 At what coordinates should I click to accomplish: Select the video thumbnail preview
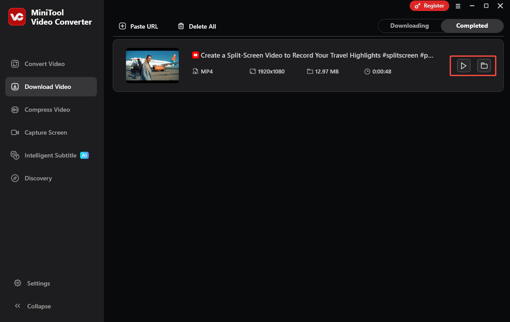click(152, 65)
